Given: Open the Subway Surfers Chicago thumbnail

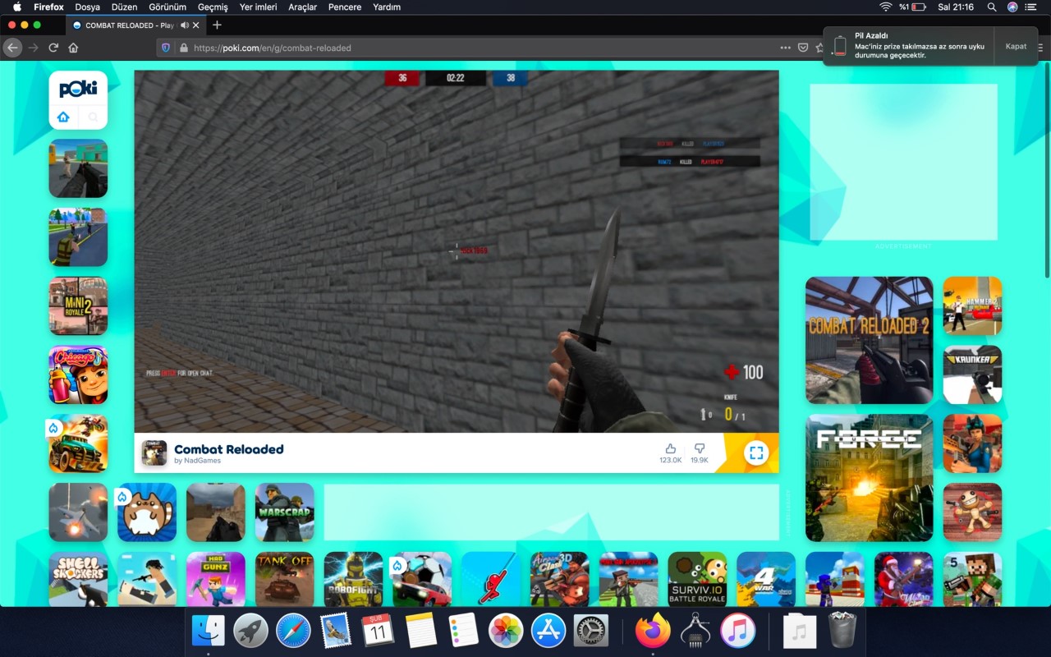Looking at the screenshot, I should pyautogui.click(x=78, y=374).
